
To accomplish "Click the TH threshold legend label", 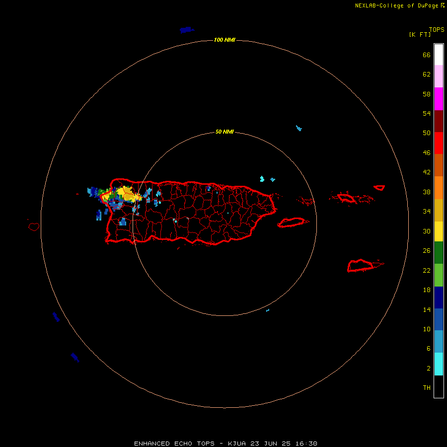I will click(x=427, y=388).
